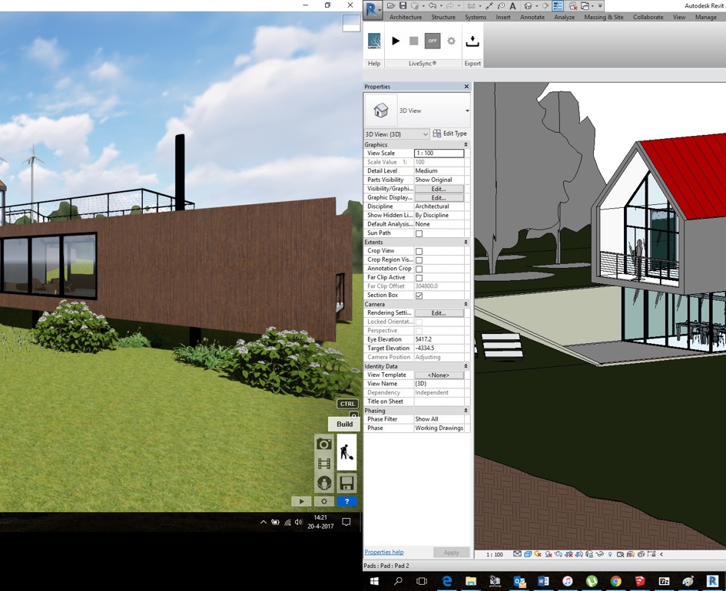Open Lumion settings gear button

click(x=324, y=501)
